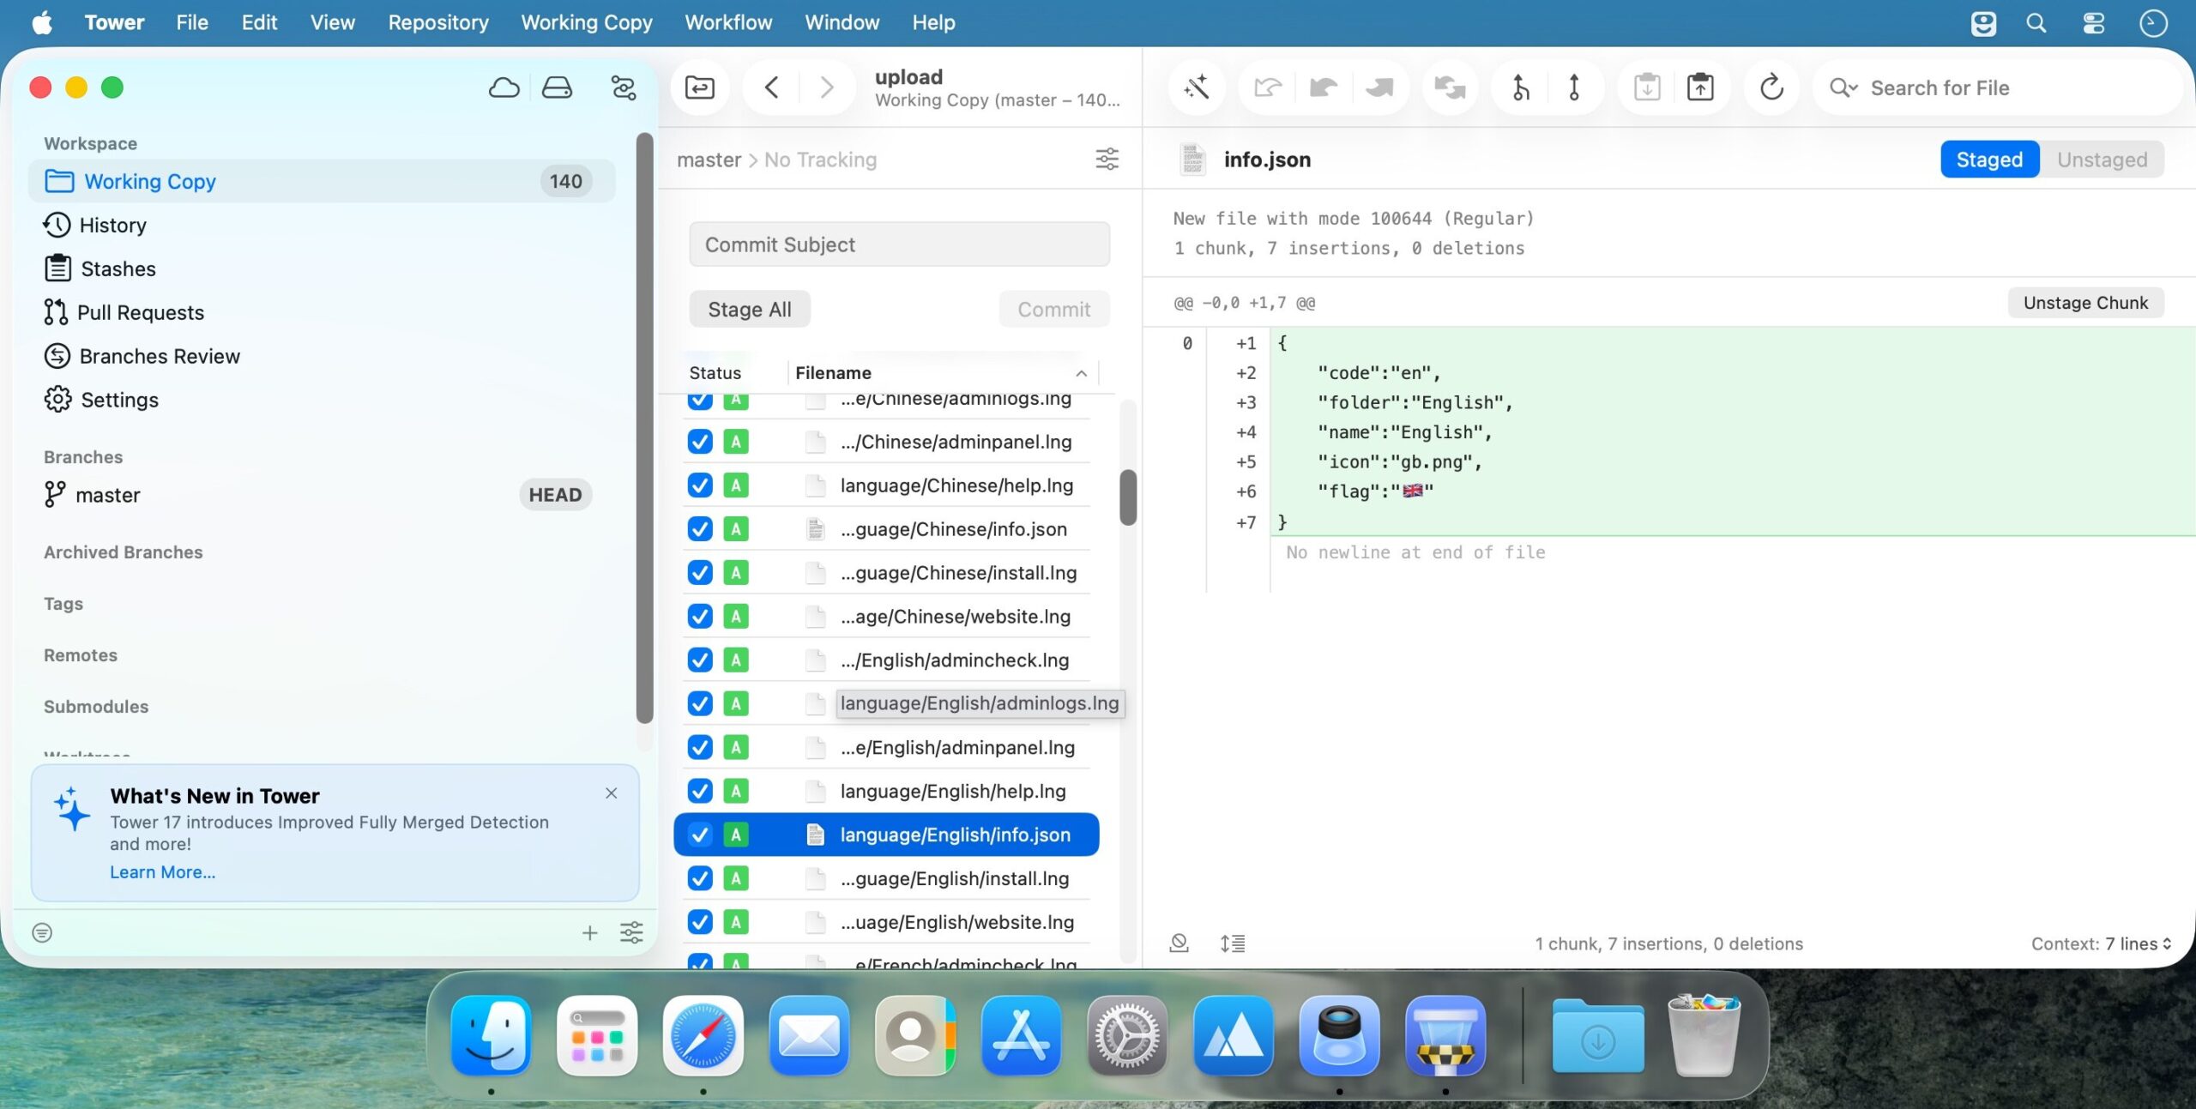Image resolution: width=2196 pixels, height=1109 pixels.
Task: Open the local repositories drive view
Action: [557, 87]
